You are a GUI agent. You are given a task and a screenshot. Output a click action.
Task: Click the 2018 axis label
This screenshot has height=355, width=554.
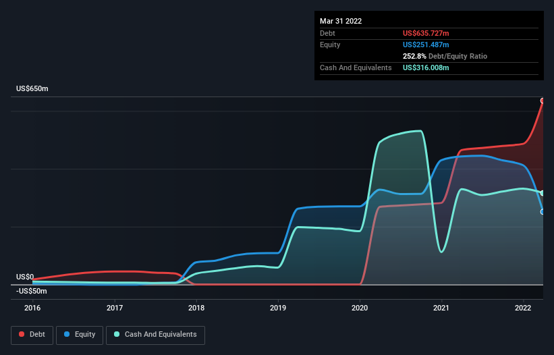click(x=196, y=308)
